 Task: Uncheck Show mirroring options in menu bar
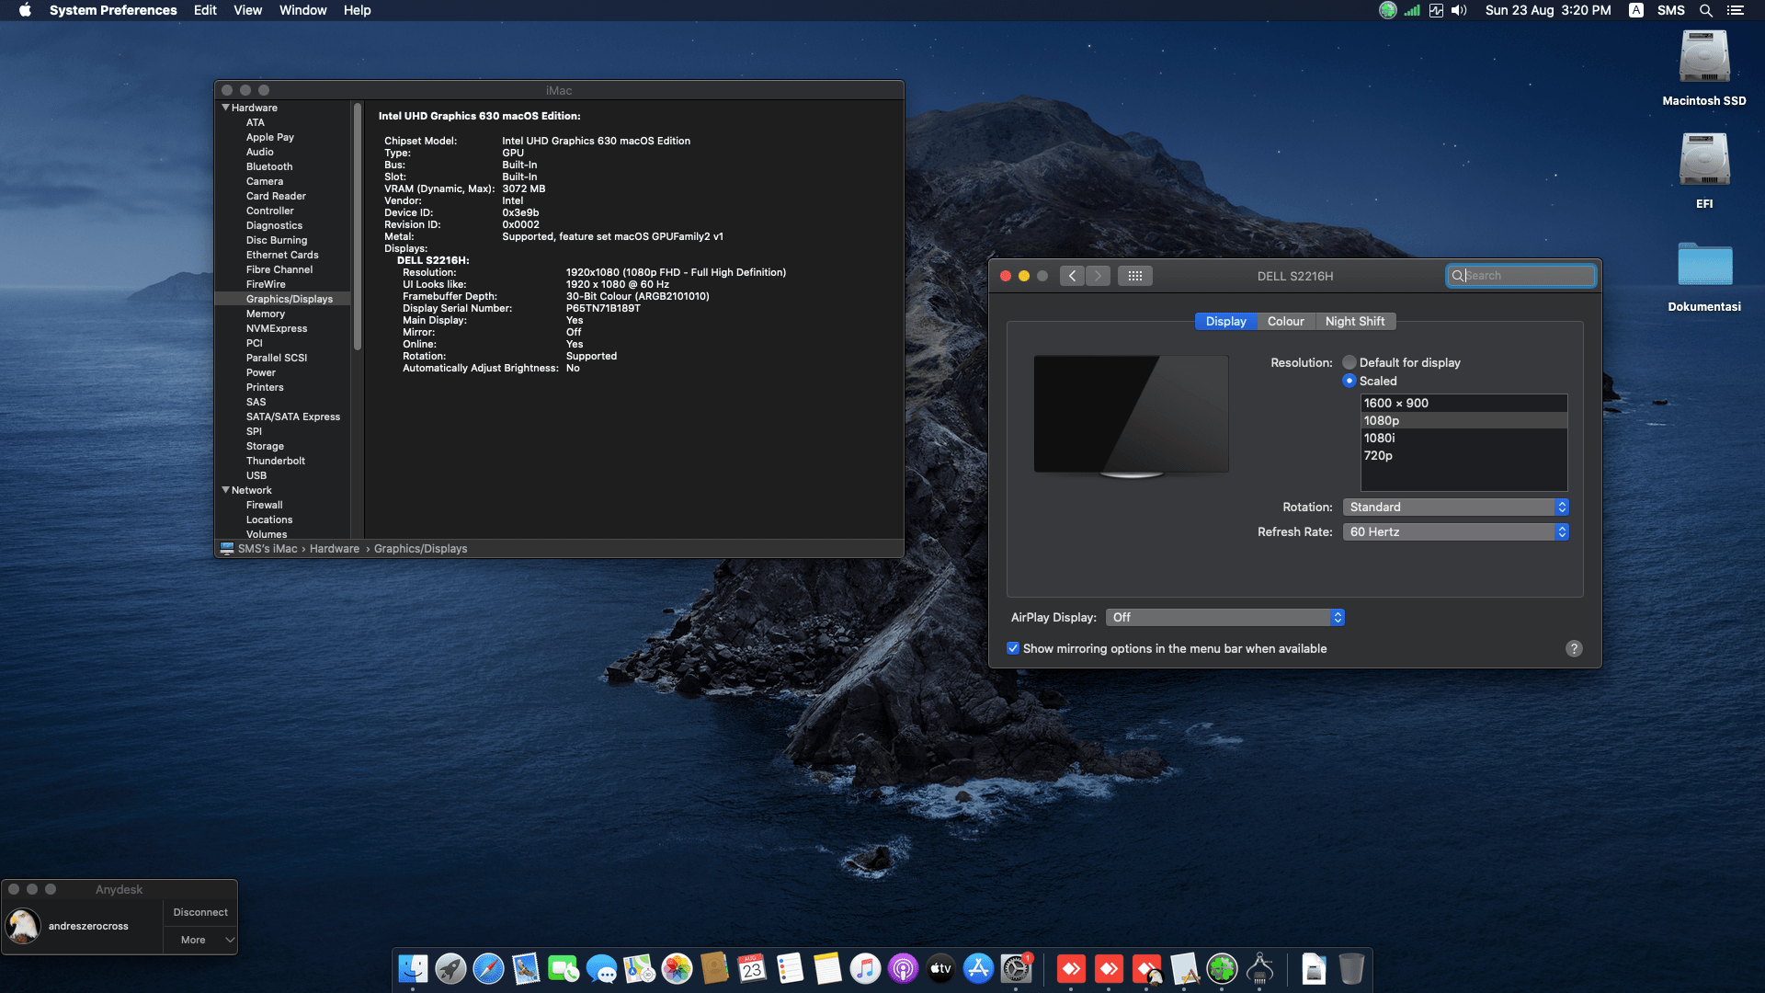pos(1013,648)
